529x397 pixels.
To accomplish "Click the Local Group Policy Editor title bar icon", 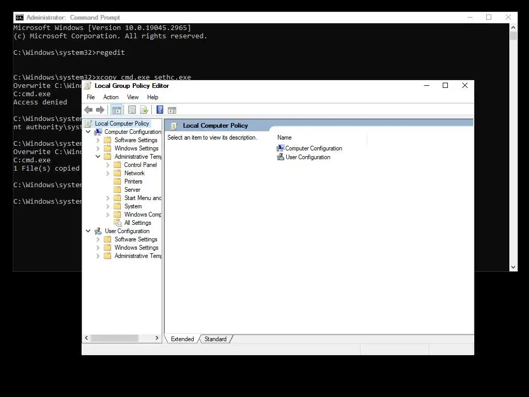I will [x=88, y=86].
